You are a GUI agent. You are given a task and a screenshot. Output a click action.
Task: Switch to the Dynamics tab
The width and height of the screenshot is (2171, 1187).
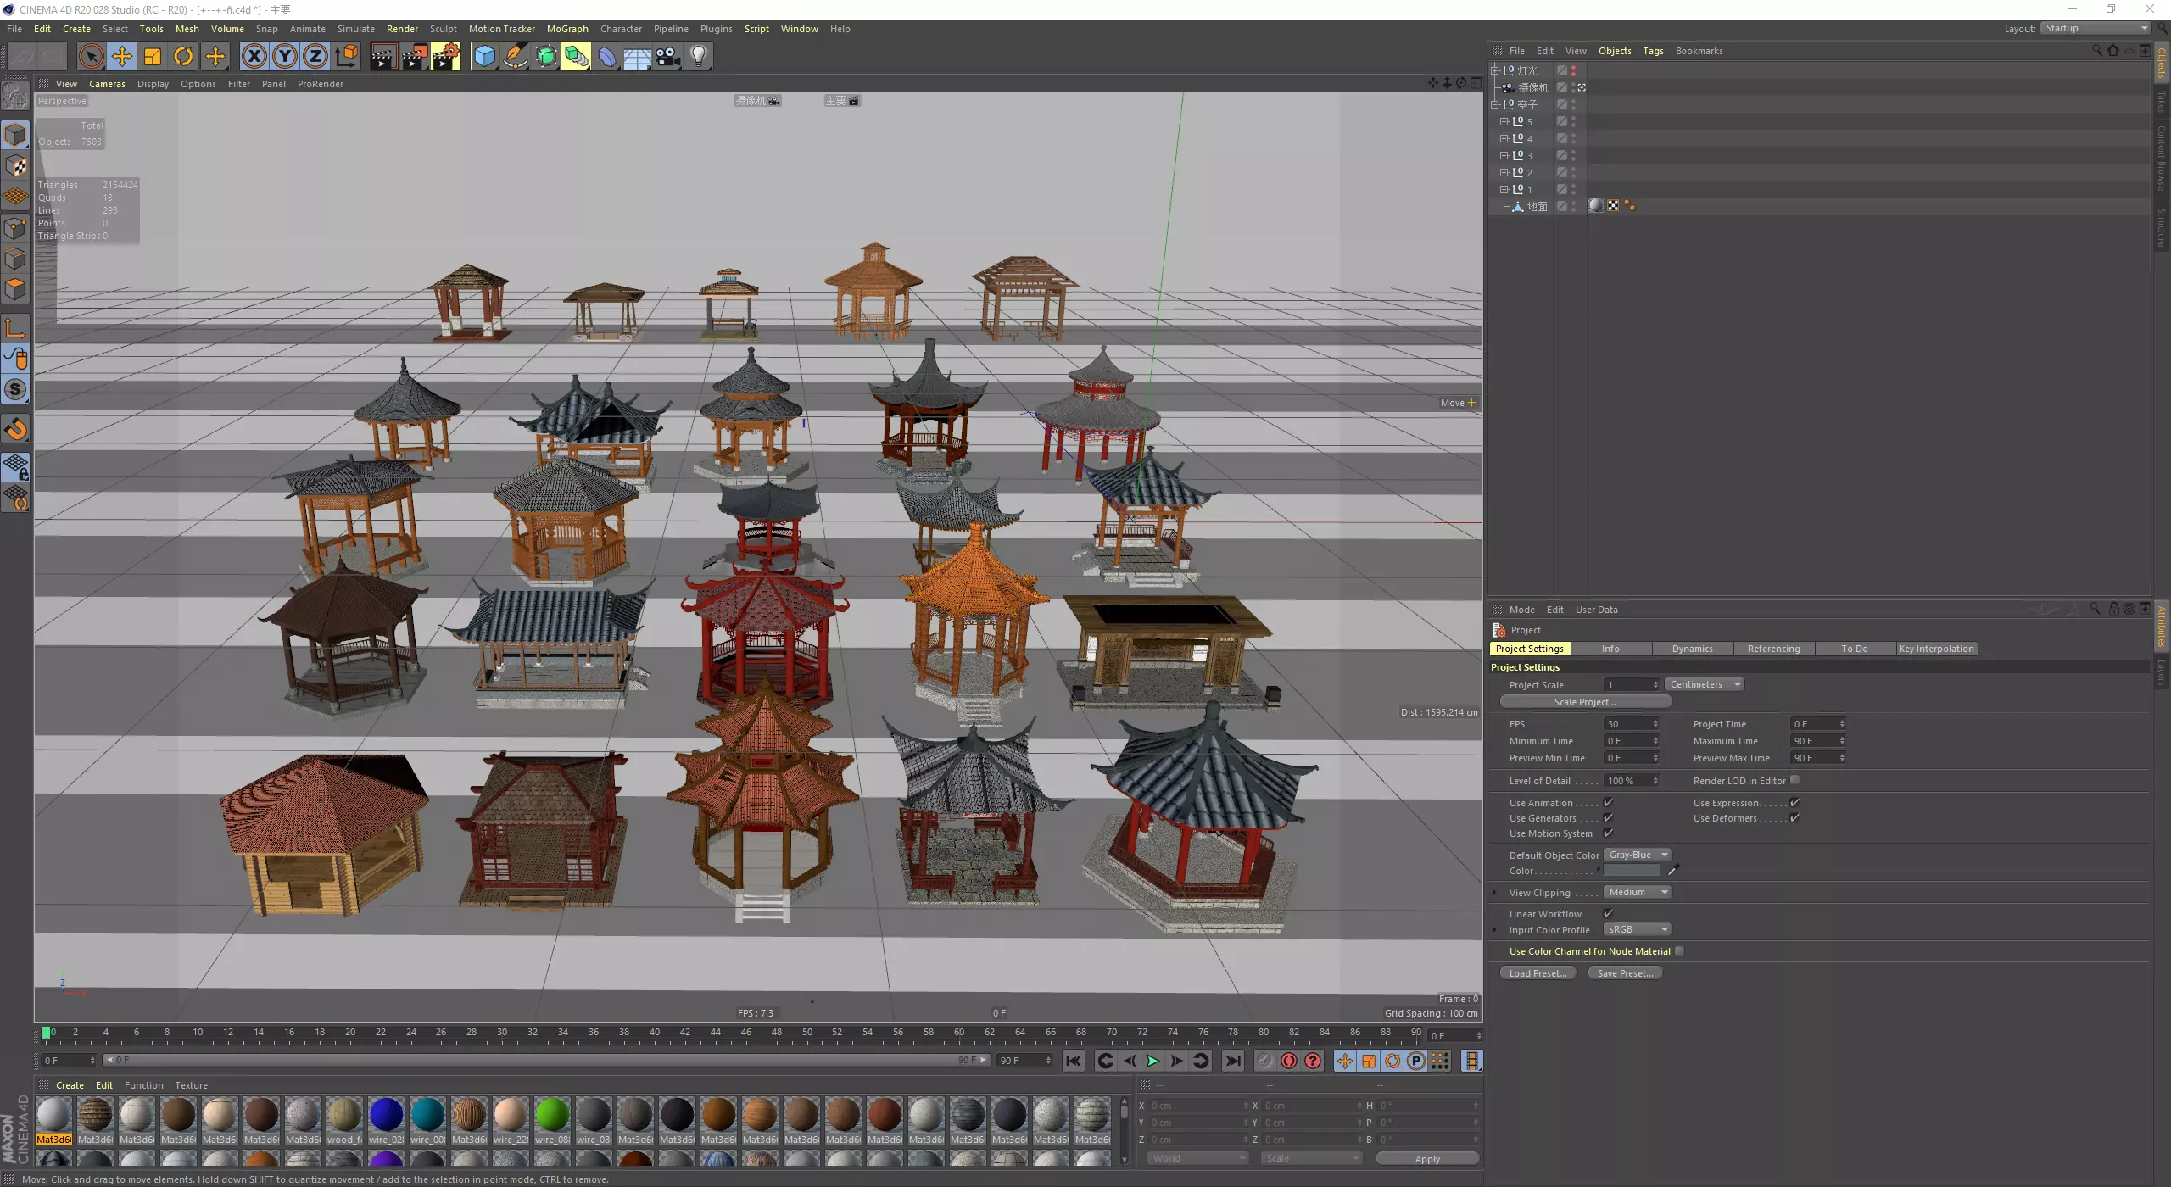click(1692, 649)
